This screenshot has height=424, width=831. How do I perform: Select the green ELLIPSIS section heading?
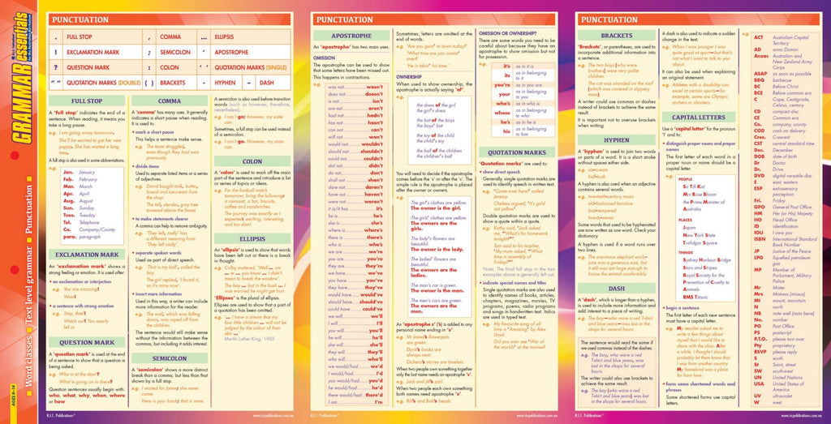point(252,238)
